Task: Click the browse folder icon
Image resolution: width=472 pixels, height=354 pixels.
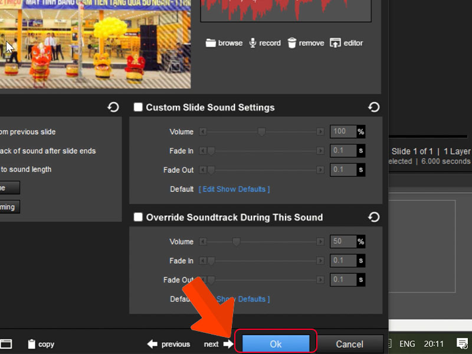Action: (211, 43)
